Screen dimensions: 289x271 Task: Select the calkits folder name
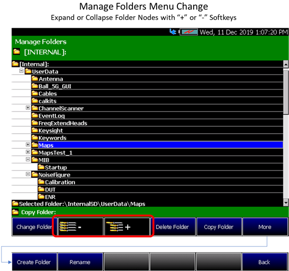pyautogui.click(x=48, y=101)
